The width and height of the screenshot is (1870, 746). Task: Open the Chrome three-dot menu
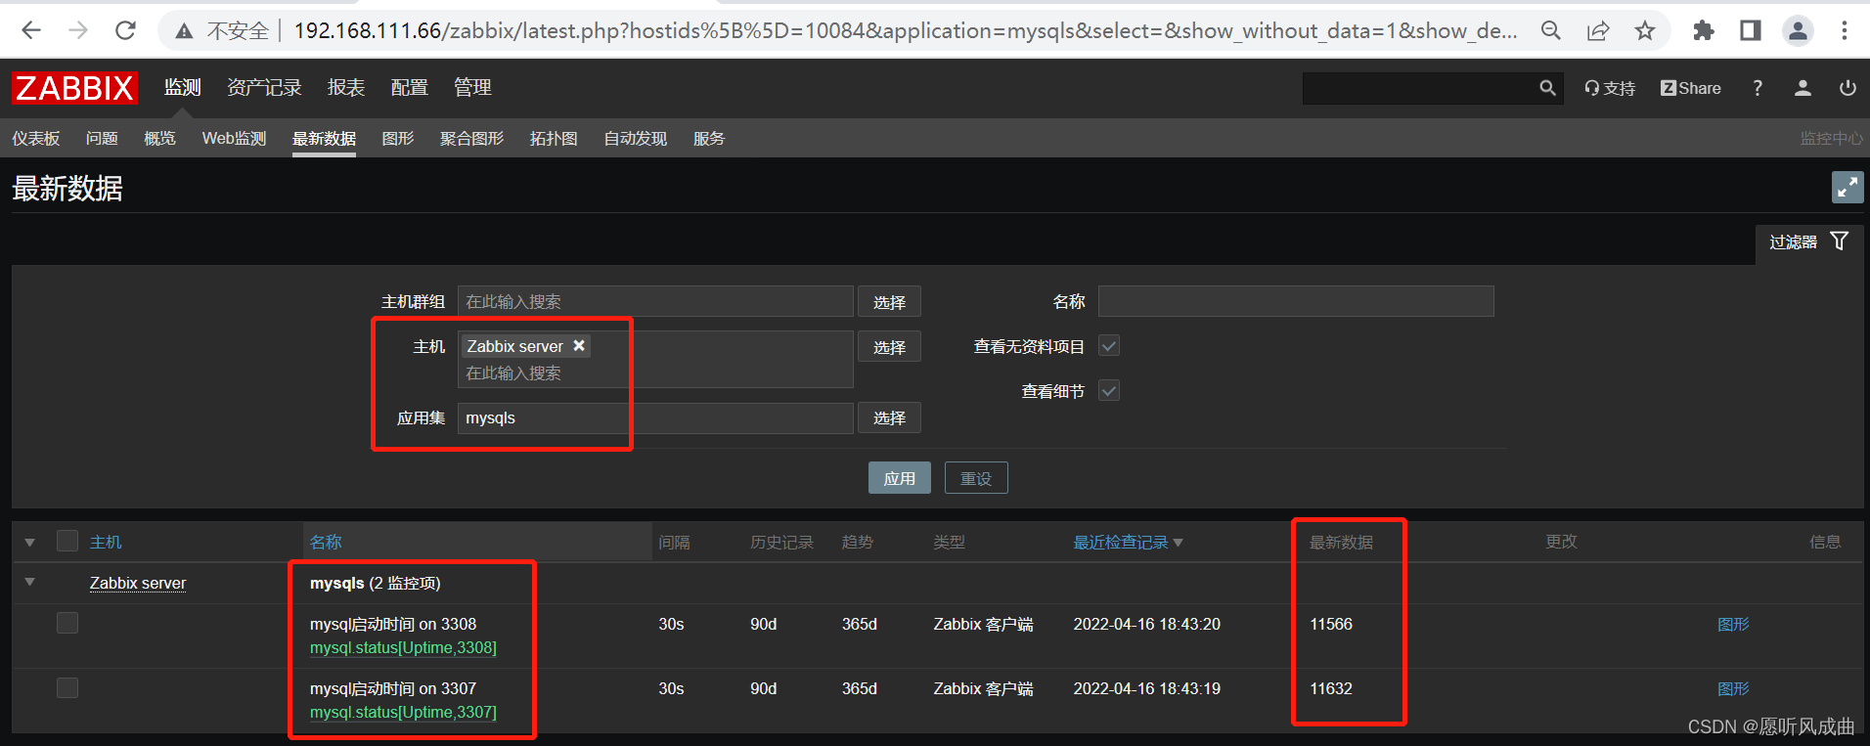pos(1845,30)
